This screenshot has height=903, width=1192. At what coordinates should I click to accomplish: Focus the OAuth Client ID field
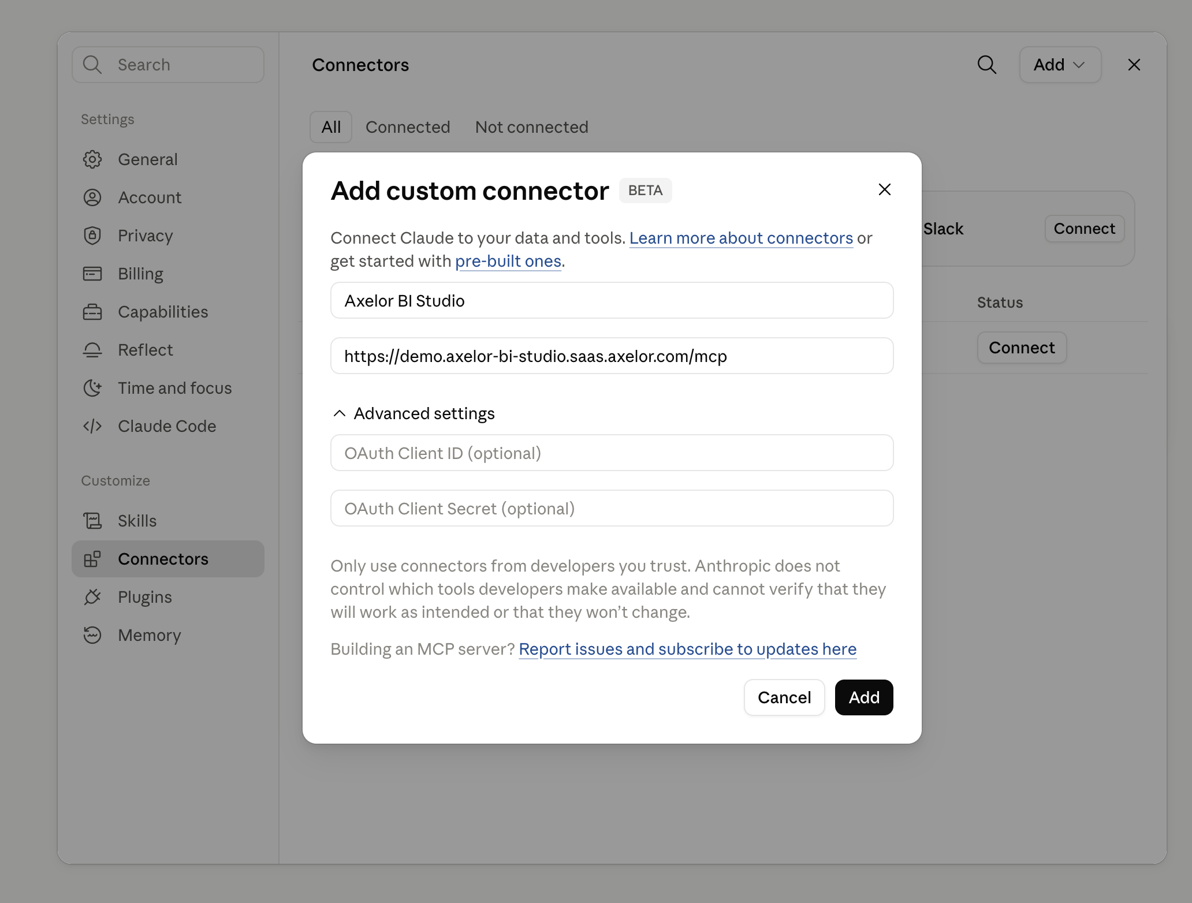point(612,453)
